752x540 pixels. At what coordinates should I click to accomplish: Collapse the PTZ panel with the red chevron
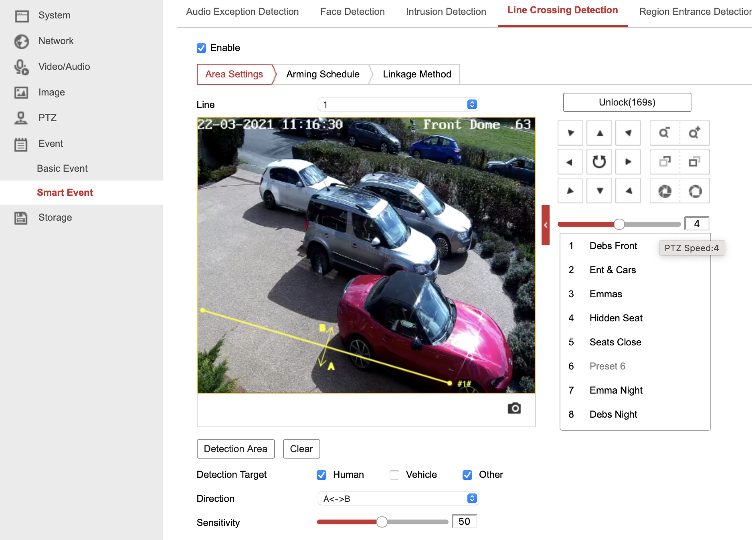pyautogui.click(x=545, y=225)
